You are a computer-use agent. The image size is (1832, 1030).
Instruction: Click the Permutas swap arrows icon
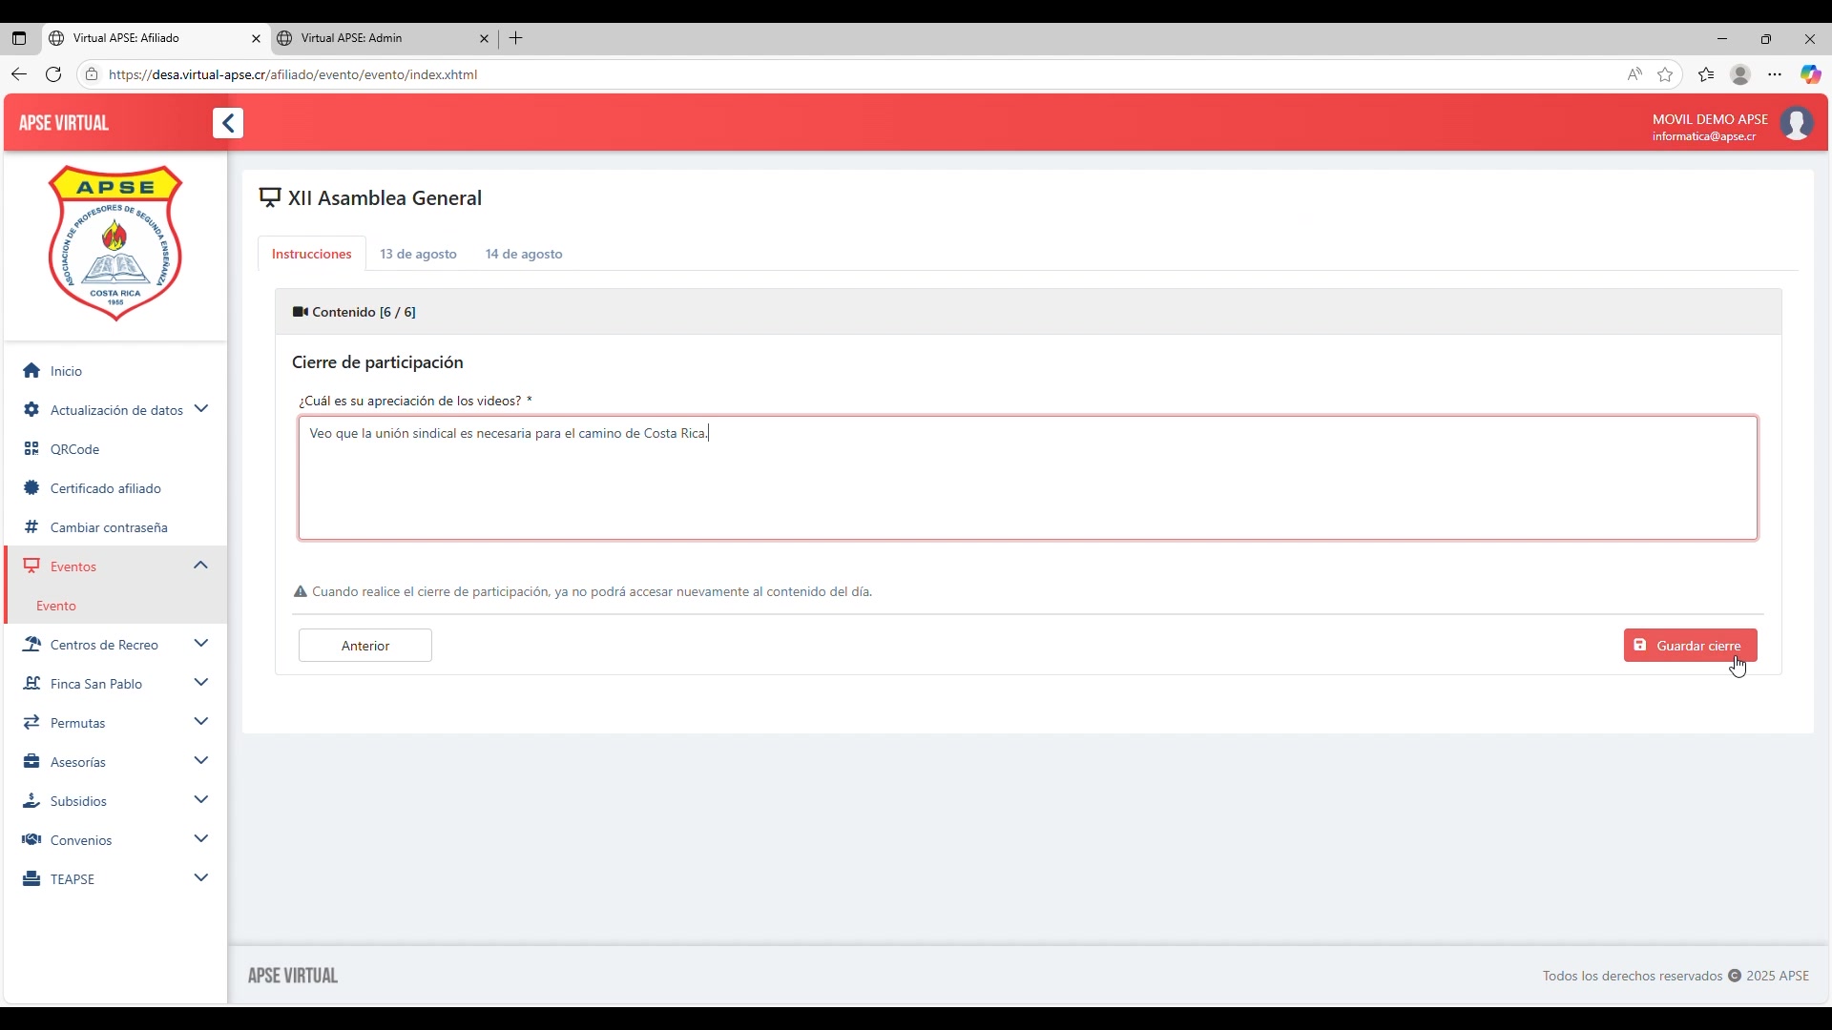click(31, 722)
